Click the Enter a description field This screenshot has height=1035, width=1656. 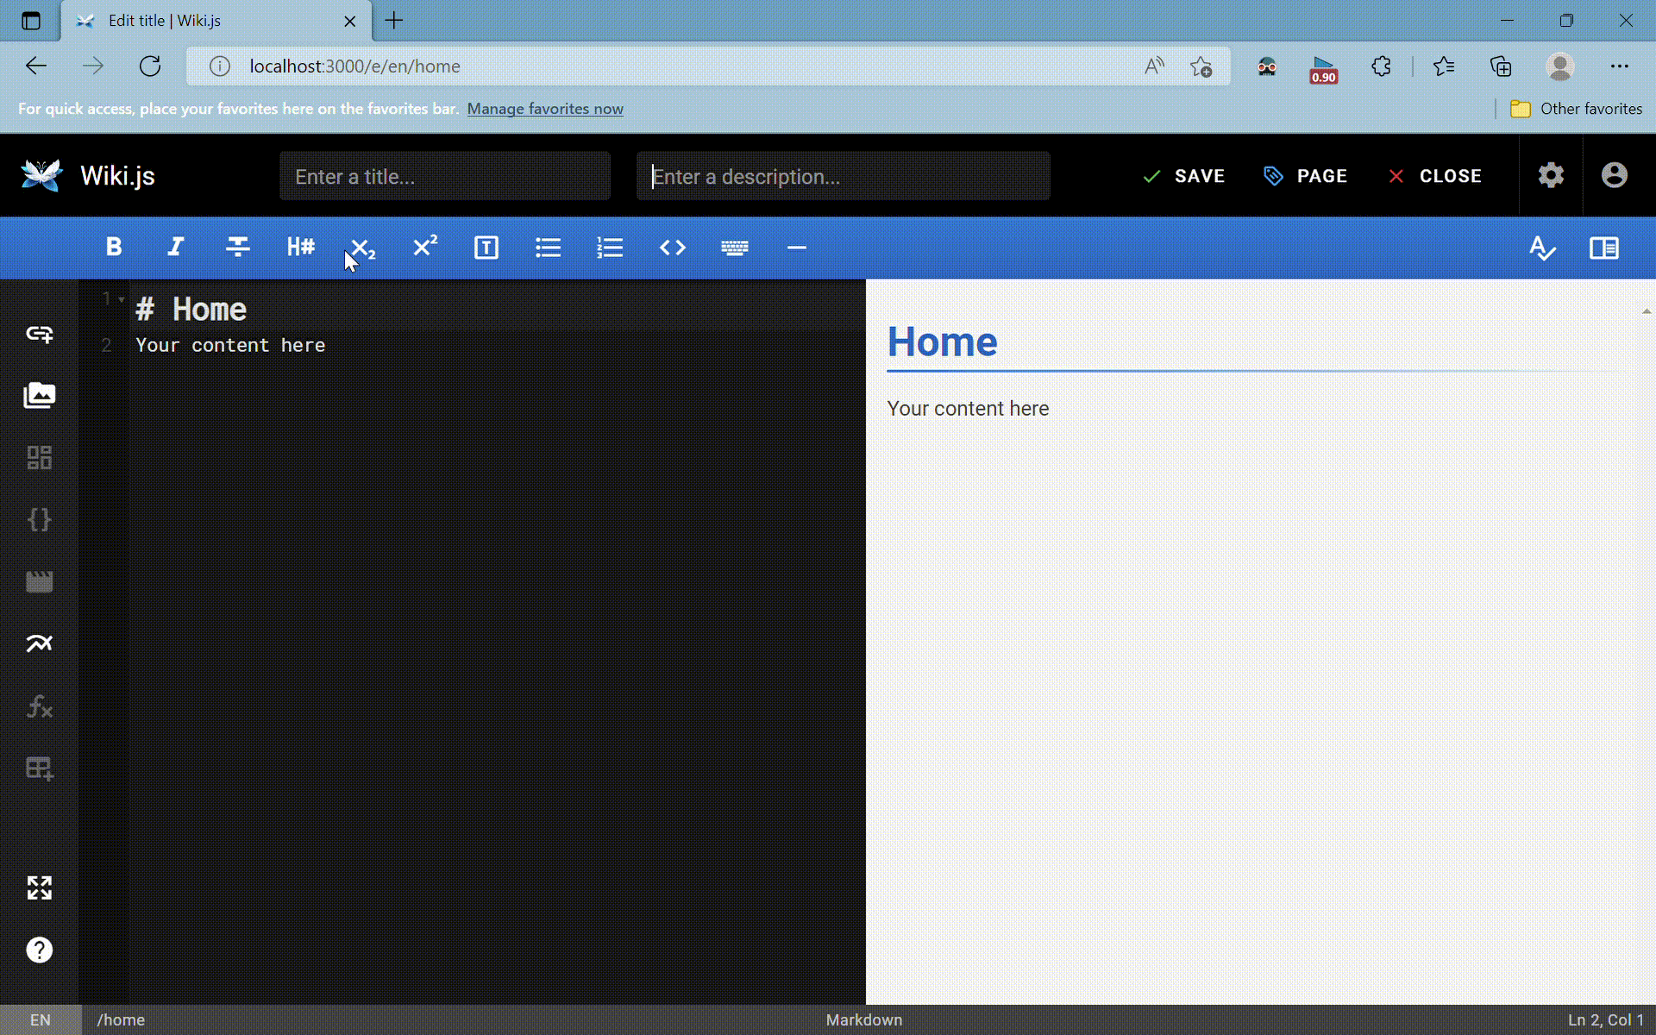(843, 176)
